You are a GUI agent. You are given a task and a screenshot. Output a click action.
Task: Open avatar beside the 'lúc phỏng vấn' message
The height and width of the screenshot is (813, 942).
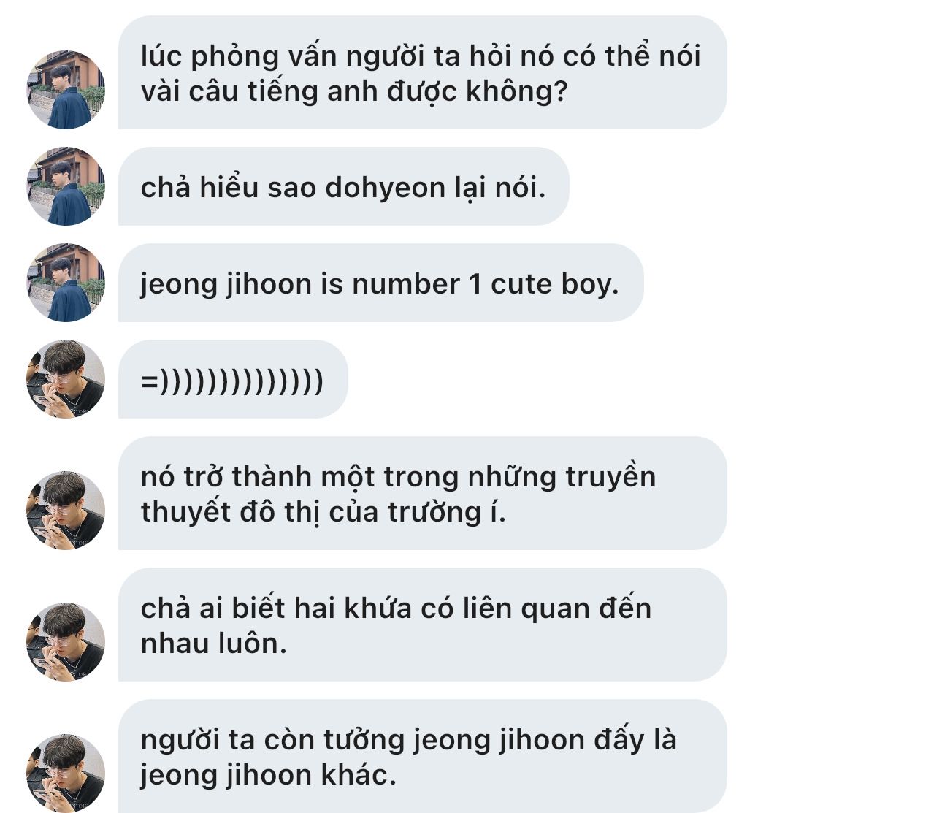point(66,90)
